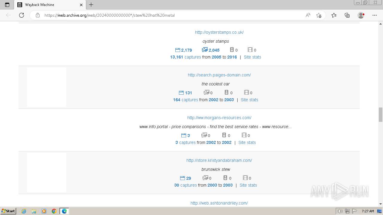Screen dimensions: 383x215
Task: Click the page vertical scrollbar thumb
Action: coord(381,115)
